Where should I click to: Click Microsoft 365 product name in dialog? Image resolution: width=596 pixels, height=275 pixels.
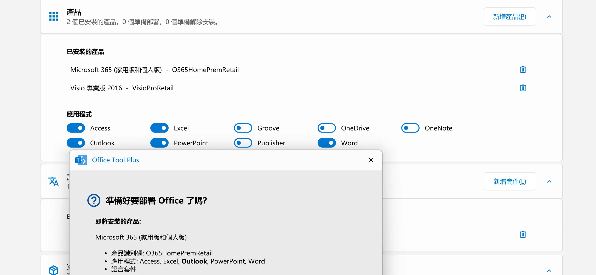pyautogui.click(x=141, y=237)
